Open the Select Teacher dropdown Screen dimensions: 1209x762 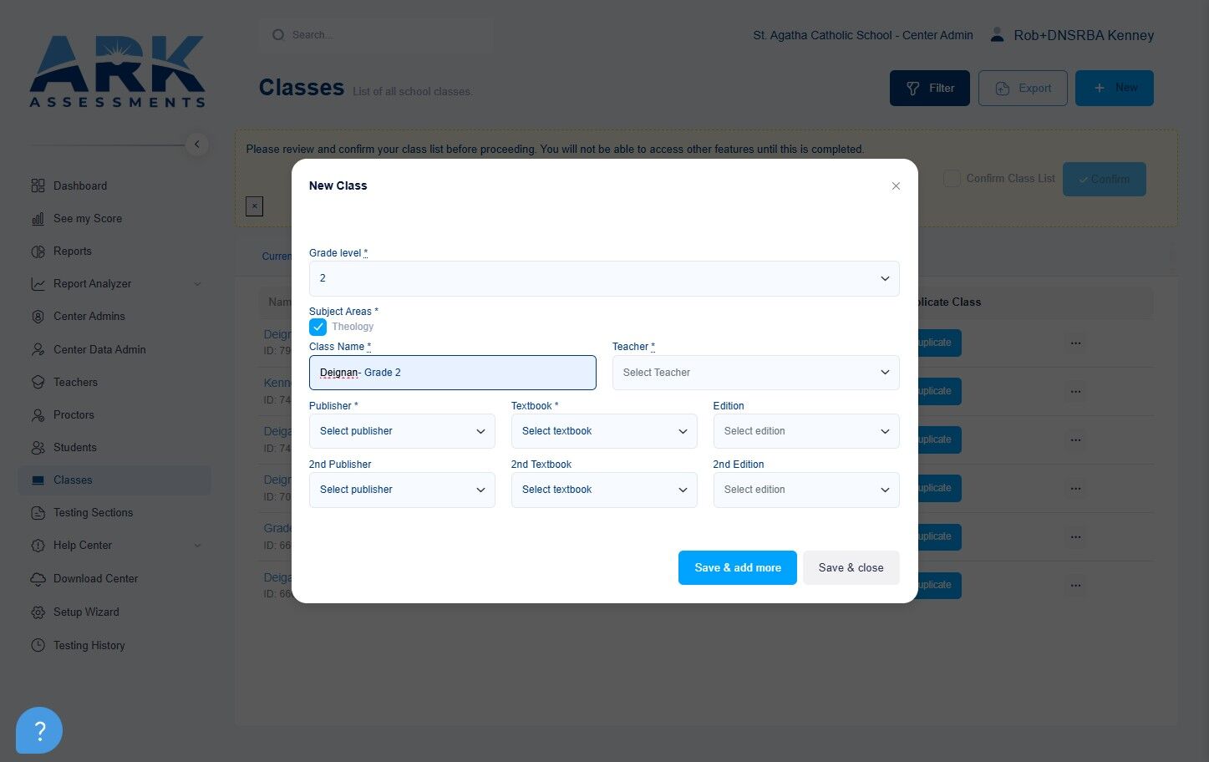point(755,373)
